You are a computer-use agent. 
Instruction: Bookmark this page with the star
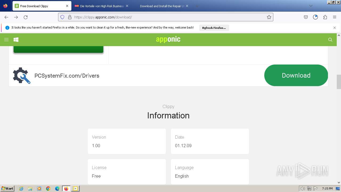point(269,17)
